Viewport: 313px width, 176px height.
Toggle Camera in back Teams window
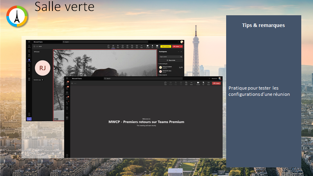pyautogui.click(x=148, y=46)
